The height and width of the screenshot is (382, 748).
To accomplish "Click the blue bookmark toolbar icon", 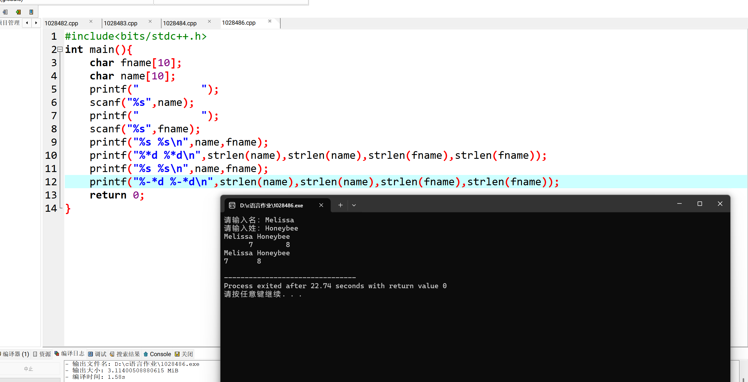I will 31,12.
